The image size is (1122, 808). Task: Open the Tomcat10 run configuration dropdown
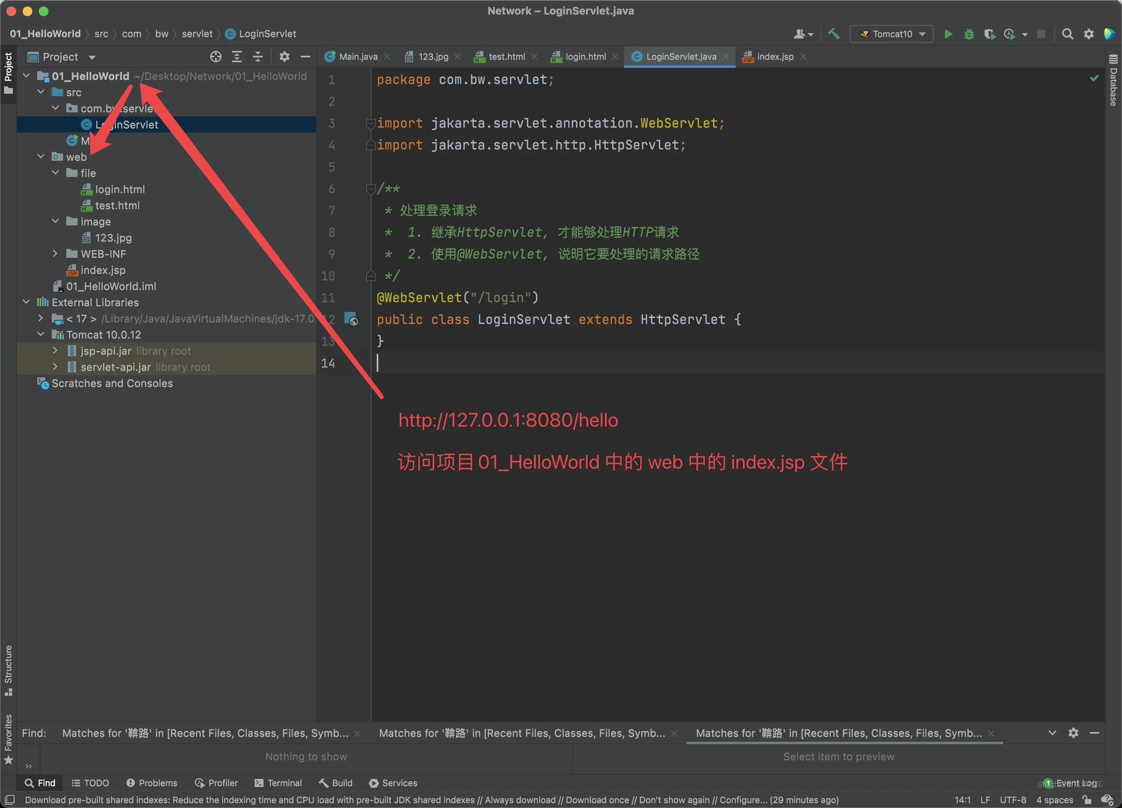pyautogui.click(x=892, y=34)
